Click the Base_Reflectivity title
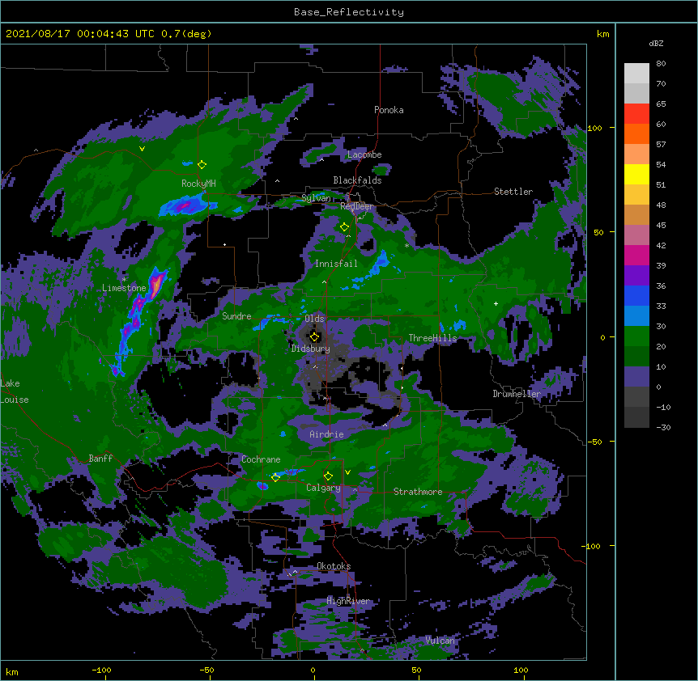Screen dimensions: 698x681 349,12
